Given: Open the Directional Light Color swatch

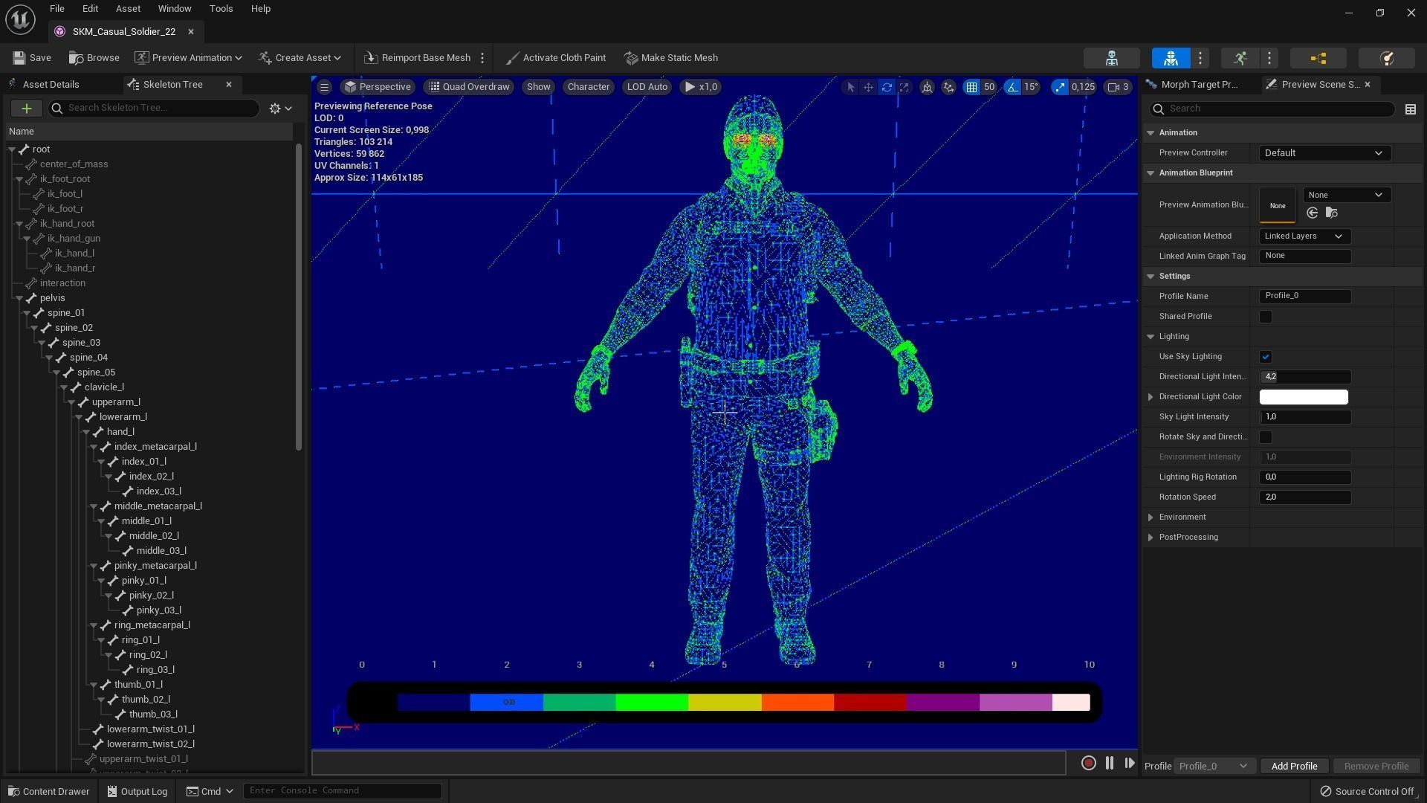Looking at the screenshot, I should coord(1303,397).
